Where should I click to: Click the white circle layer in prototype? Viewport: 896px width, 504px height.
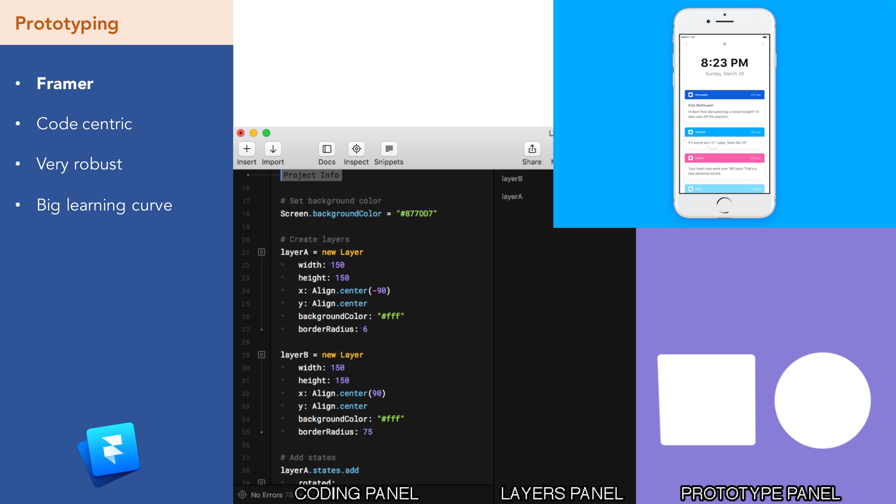coord(822,401)
